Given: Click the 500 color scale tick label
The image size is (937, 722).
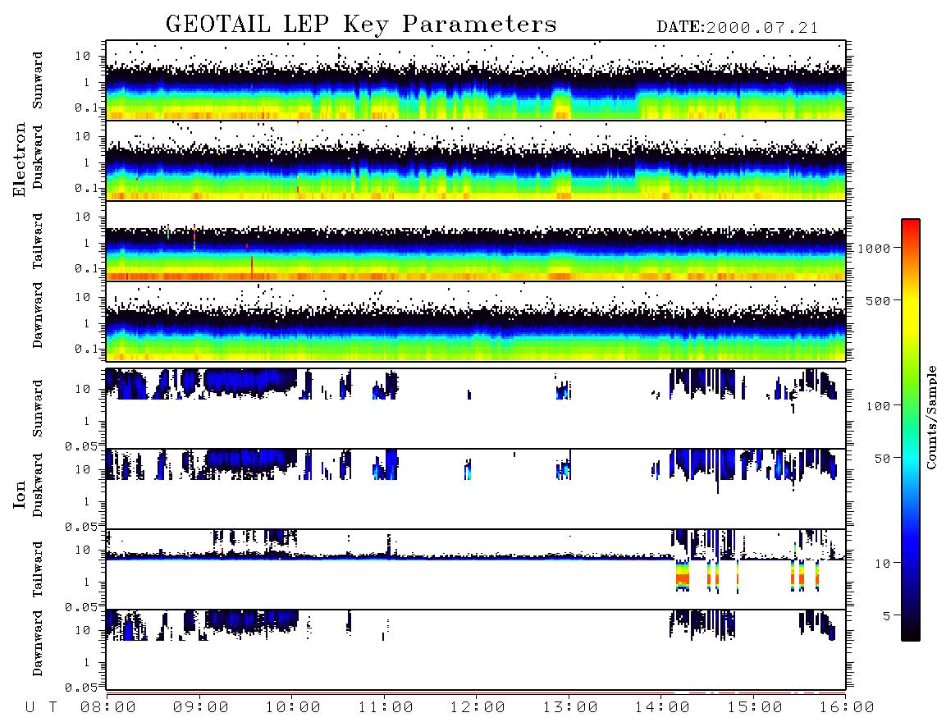Looking at the screenshot, I should click(x=878, y=300).
